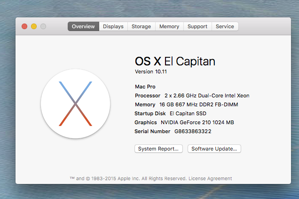Click the Apple Inc. copyright notice
The height and width of the screenshot is (199, 299).
(128, 178)
